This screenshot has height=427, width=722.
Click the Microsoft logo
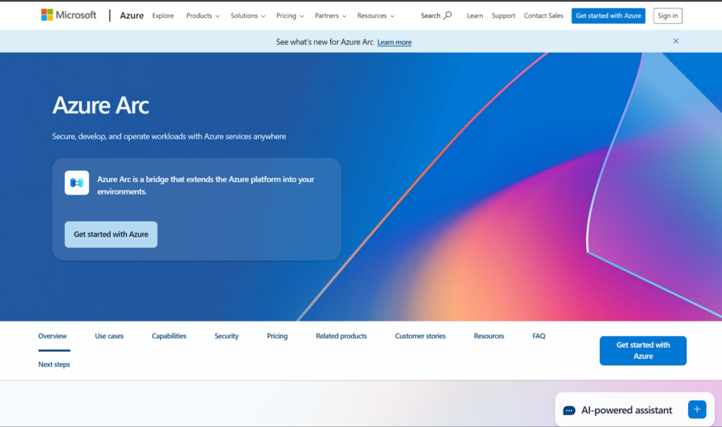click(68, 15)
